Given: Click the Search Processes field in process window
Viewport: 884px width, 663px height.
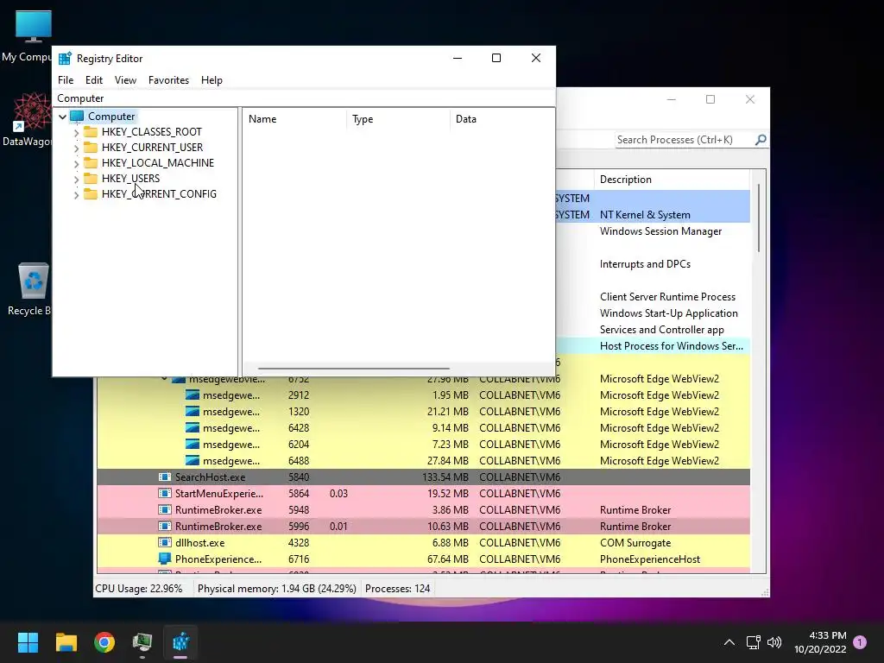Looking at the screenshot, I should click(685, 139).
